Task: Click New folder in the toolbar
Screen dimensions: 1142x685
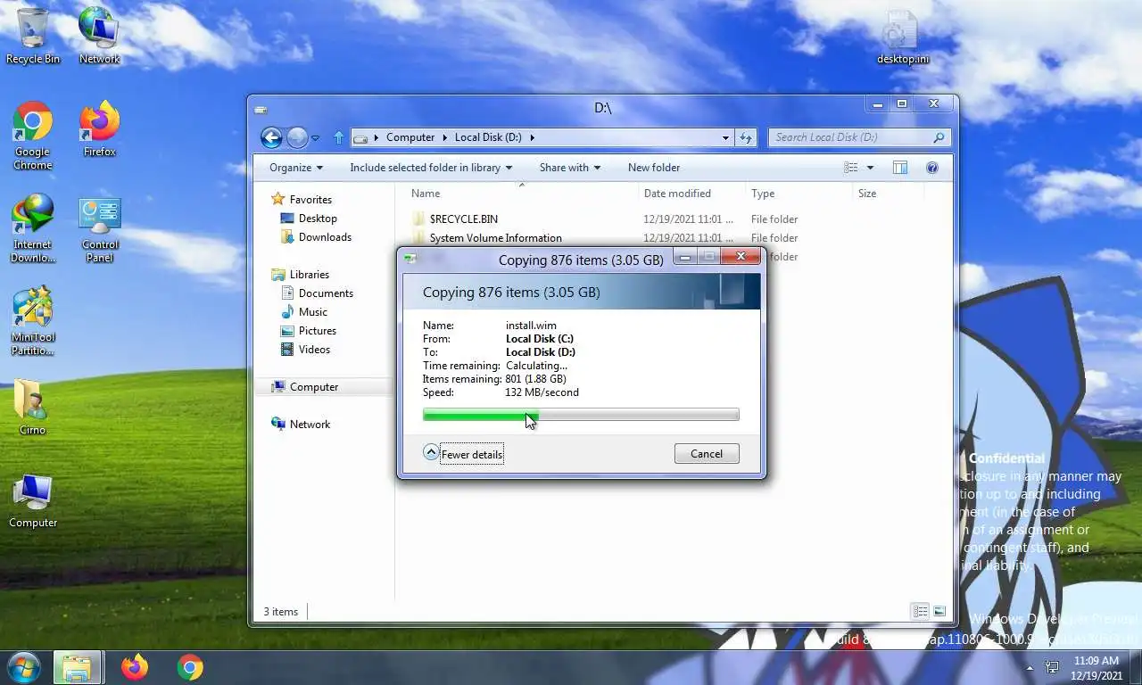Action: [x=654, y=168]
